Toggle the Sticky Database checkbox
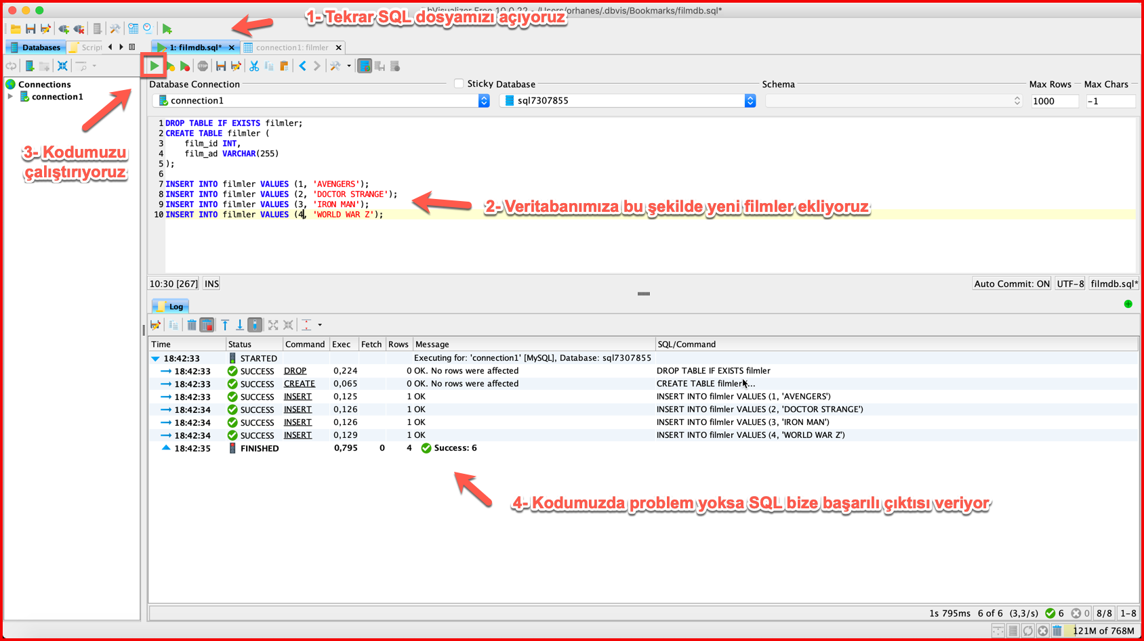The image size is (1144, 641). click(459, 83)
